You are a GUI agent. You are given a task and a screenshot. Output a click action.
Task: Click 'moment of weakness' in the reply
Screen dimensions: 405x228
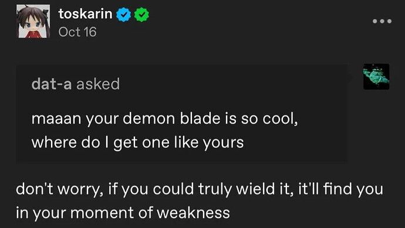tap(150, 213)
